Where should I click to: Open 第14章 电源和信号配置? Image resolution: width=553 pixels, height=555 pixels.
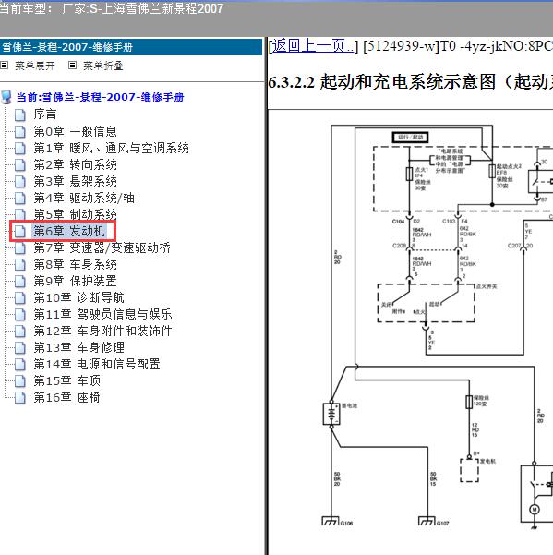click(x=97, y=364)
